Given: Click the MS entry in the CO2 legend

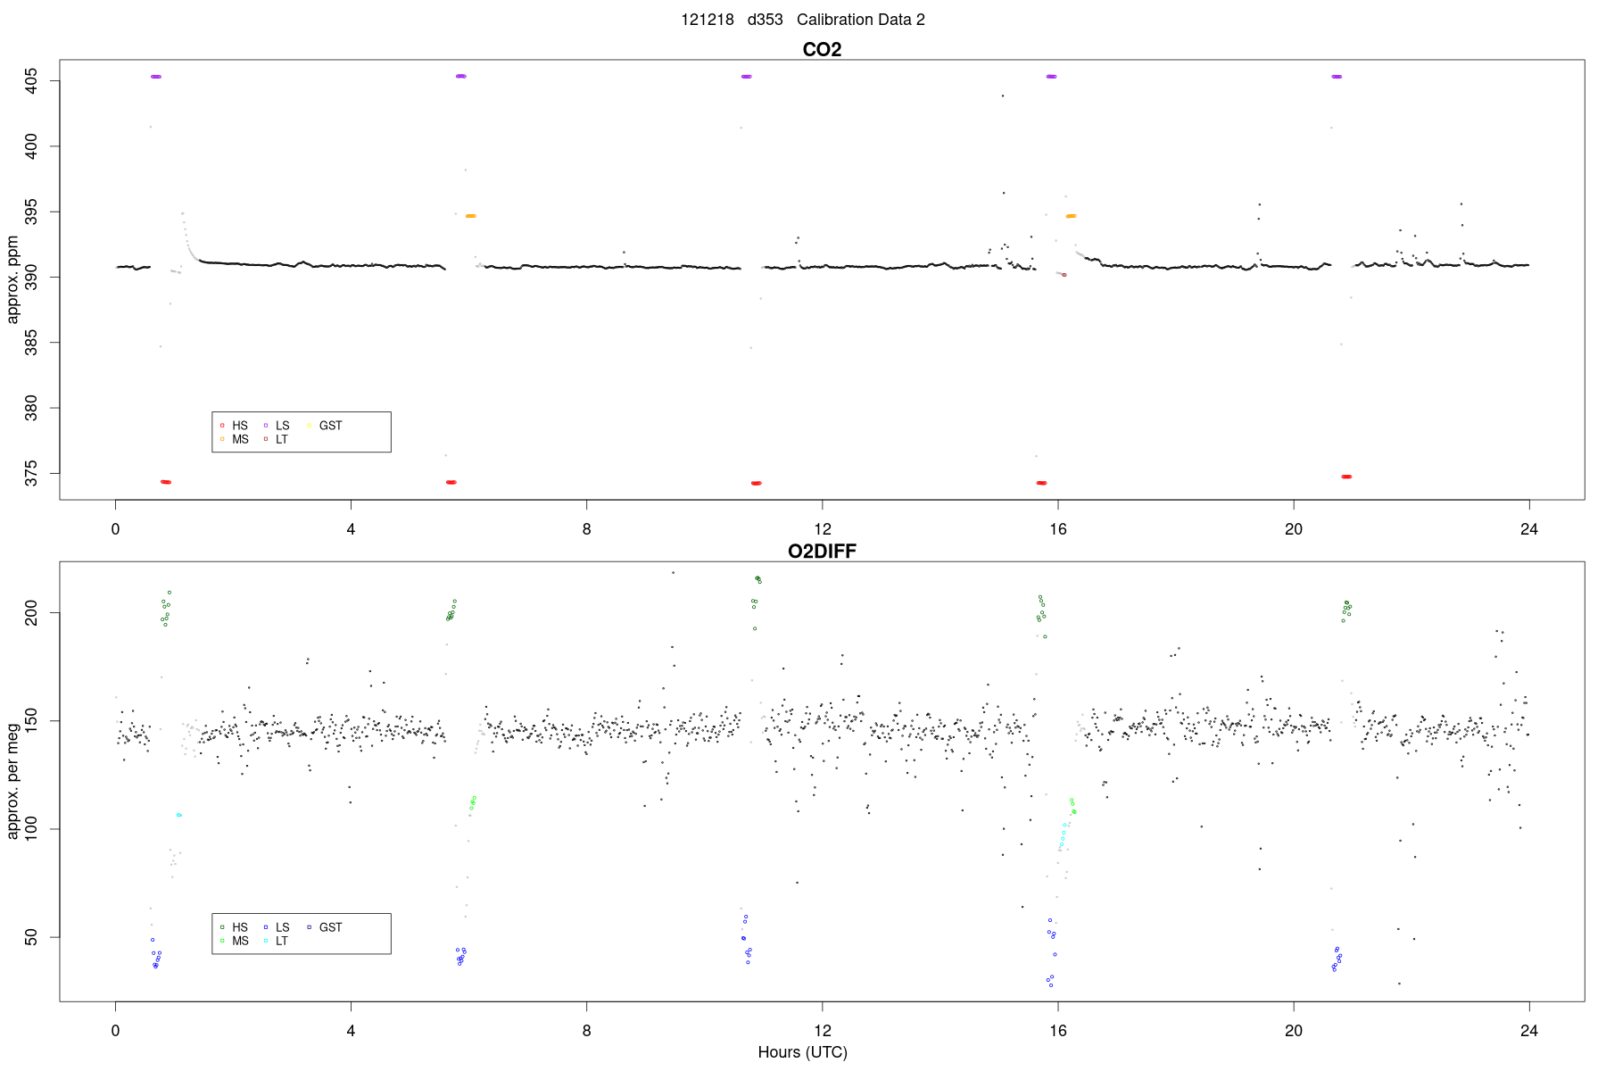Looking at the screenshot, I should coord(234,439).
